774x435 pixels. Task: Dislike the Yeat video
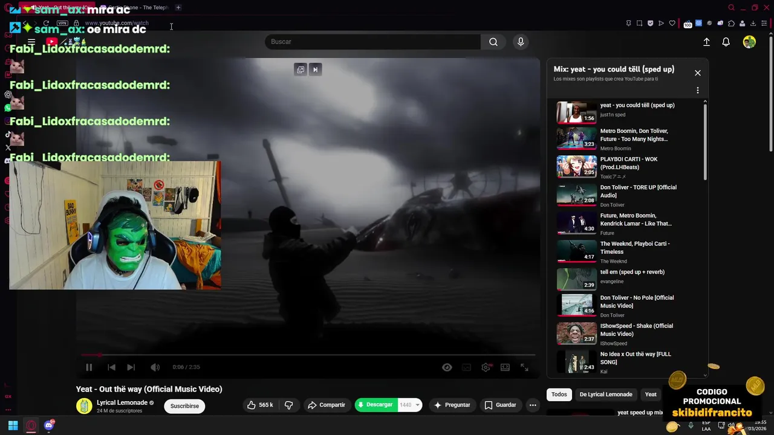click(288, 405)
